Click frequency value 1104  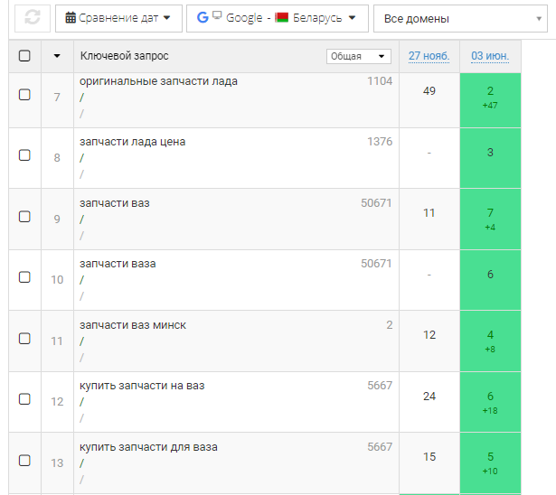click(x=380, y=81)
